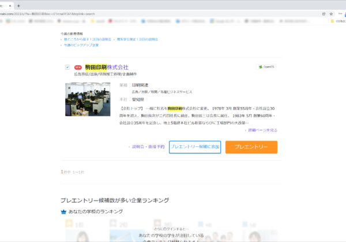The image size is (346, 242).
Task: Click the 愛知県 headquarters text
Action: pyautogui.click(x=138, y=100)
